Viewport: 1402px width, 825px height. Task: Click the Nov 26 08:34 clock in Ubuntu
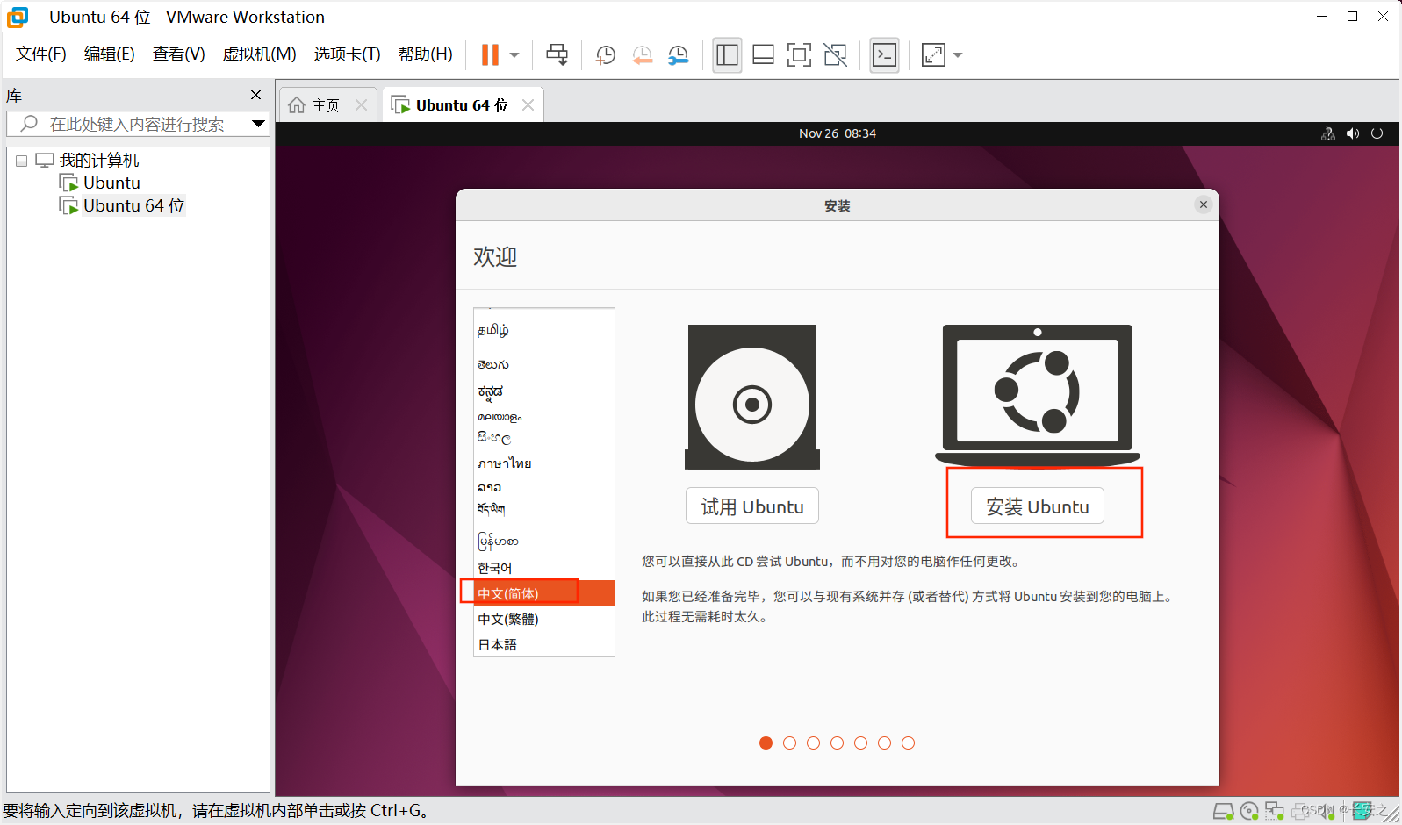point(837,133)
